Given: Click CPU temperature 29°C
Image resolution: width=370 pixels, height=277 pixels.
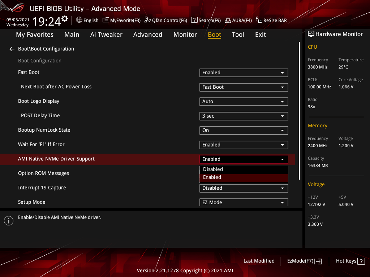Looking at the screenshot, I should 343,67.
